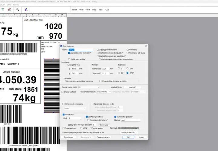Click the Kod kreskowy dialog title icon
The height and width of the screenshot is (151, 218).
pos(61,46)
